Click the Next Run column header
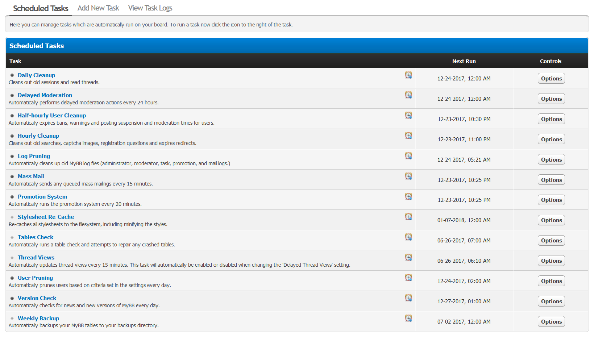Screen dimensions: 594x337 click(x=464, y=61)
